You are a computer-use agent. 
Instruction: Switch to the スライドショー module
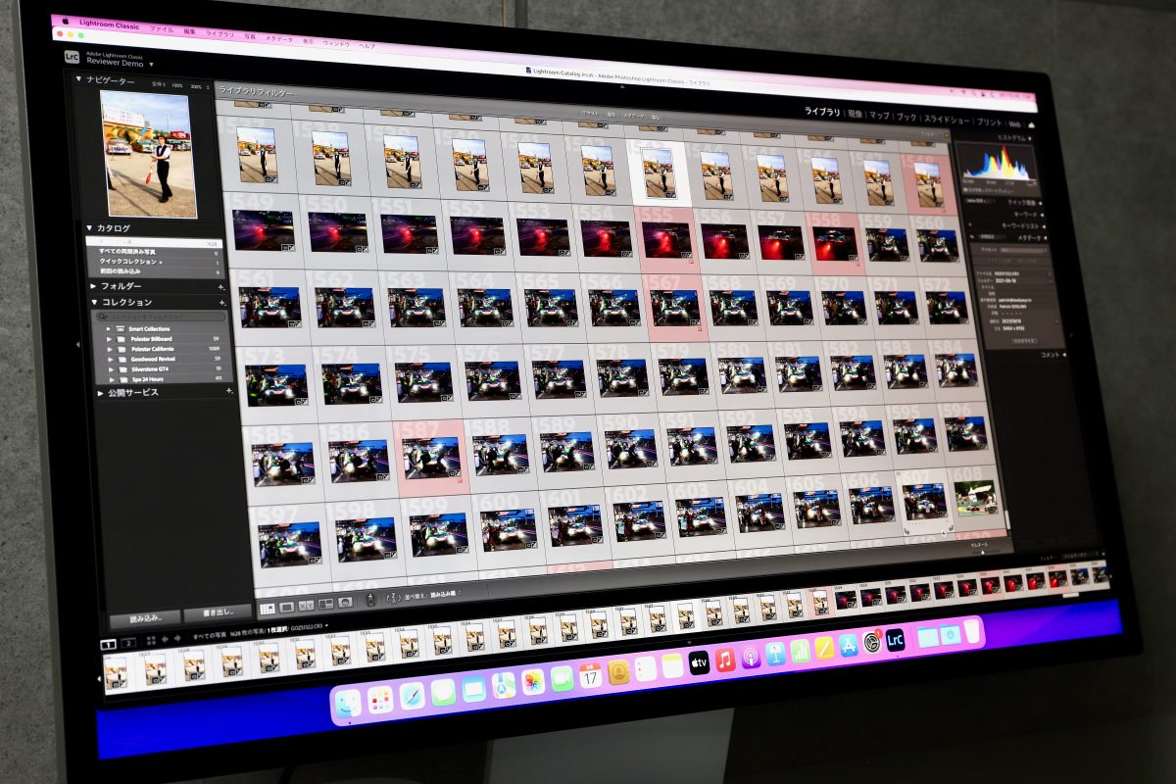coord(947,121)
